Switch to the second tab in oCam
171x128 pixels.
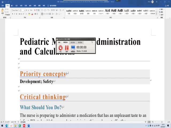65,42
